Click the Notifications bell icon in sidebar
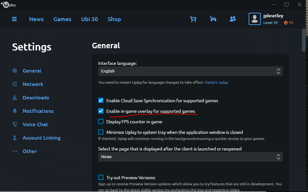Screen dimensions: 308x192 tap(15, 111)
